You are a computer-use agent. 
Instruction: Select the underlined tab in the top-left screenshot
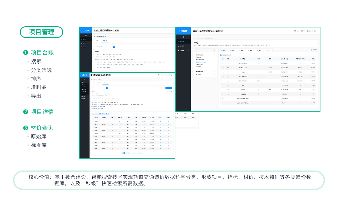tap(105, 40)
